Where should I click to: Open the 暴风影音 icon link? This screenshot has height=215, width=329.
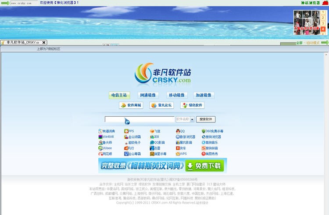pyautogui.click(x=184, y=143)
